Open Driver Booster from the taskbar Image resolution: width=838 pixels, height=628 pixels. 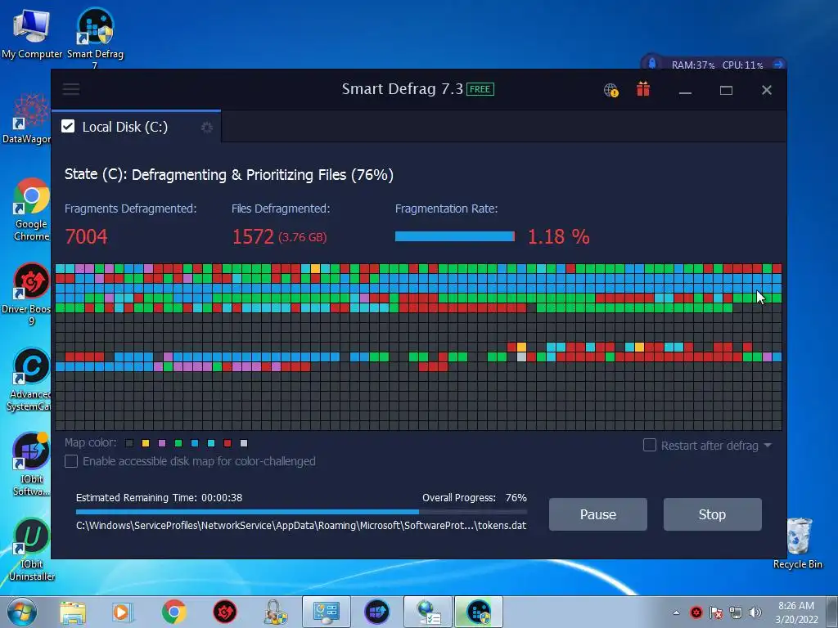click(225, 612)
